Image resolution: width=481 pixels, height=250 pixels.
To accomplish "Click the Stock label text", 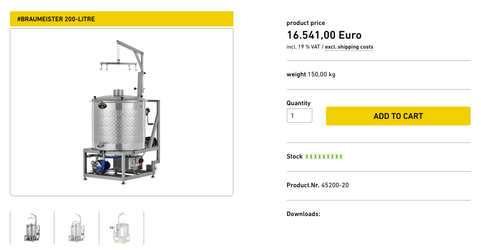I will tap(294, 157).
